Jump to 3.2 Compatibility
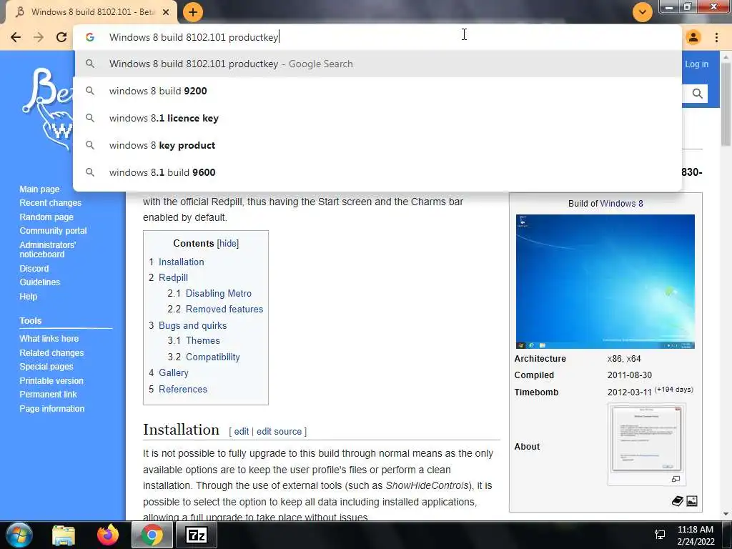This screenshot has width=732, height=549. coord(213,357)
